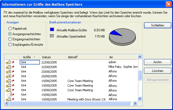This screenshot has width=173, height=110.
Task: Click the ascending sort arrow on the Größe column
Action: click(34, 57)
